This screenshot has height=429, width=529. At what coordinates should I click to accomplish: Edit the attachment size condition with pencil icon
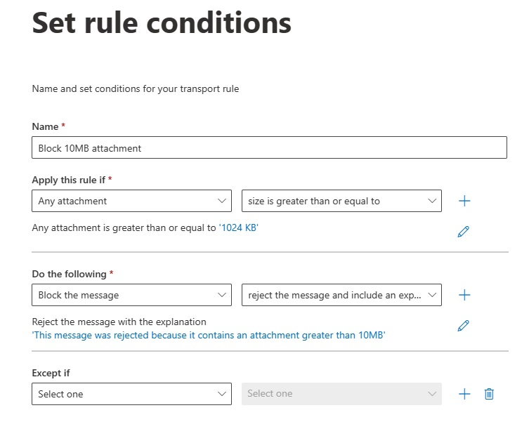[x=463, y=231]
